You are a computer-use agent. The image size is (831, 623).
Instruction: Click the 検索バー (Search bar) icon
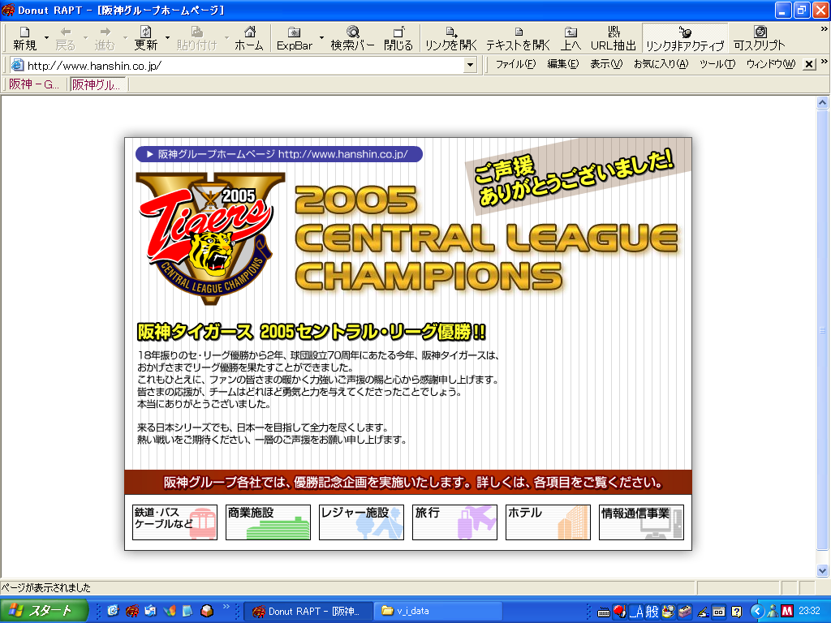(352, 37)
